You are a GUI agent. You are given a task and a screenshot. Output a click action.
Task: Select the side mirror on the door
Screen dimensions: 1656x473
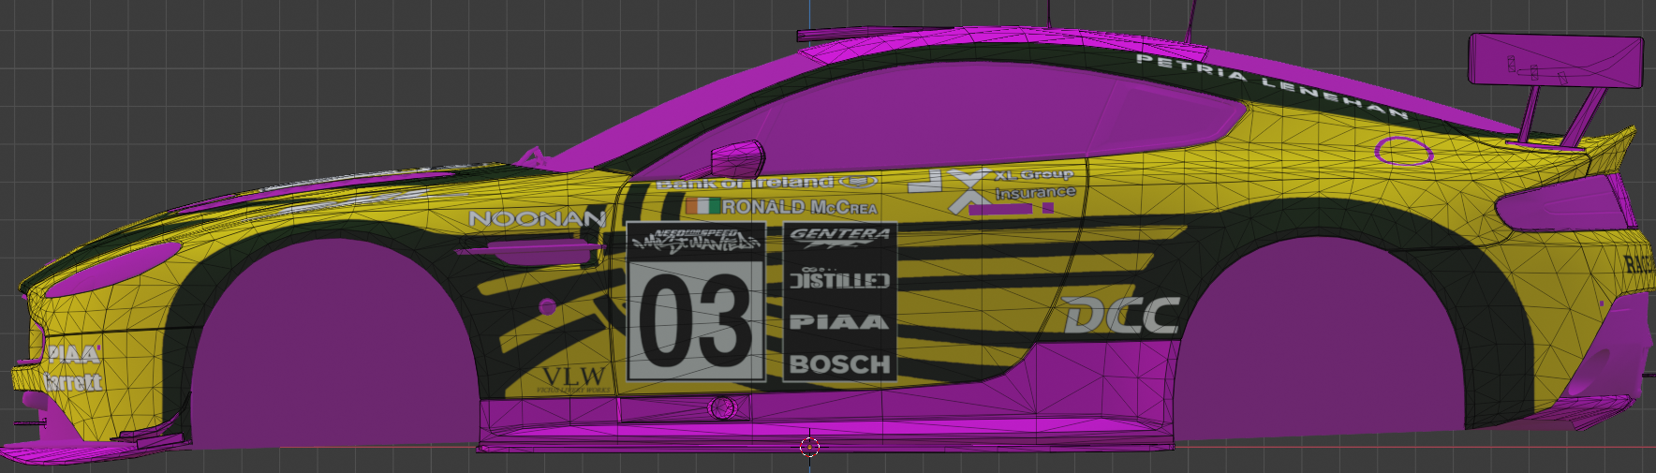click(737, 159)
